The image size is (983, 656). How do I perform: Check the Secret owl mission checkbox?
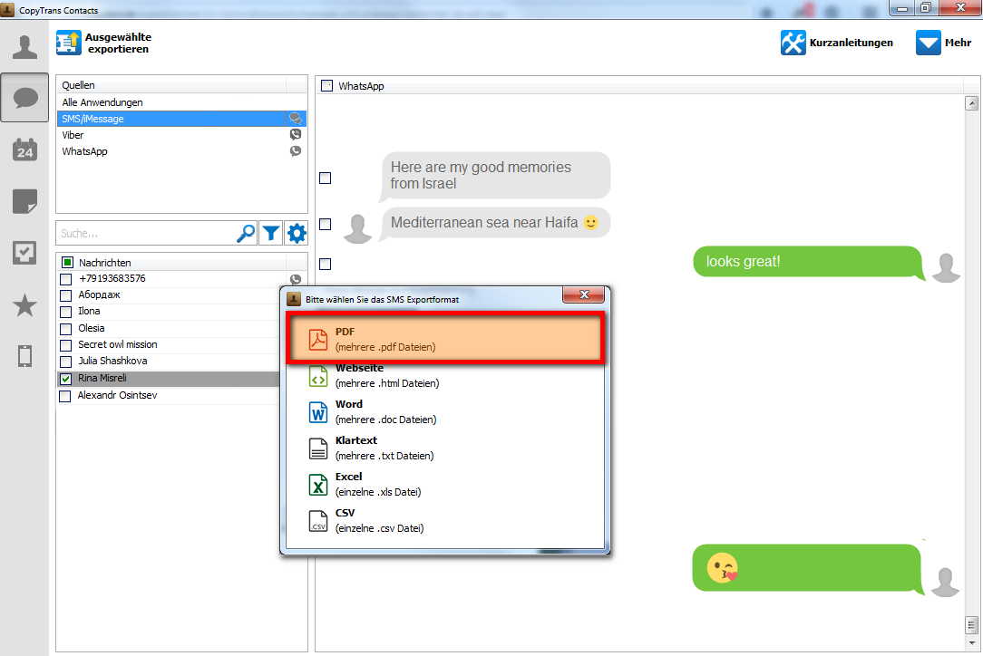pos(66,345)
